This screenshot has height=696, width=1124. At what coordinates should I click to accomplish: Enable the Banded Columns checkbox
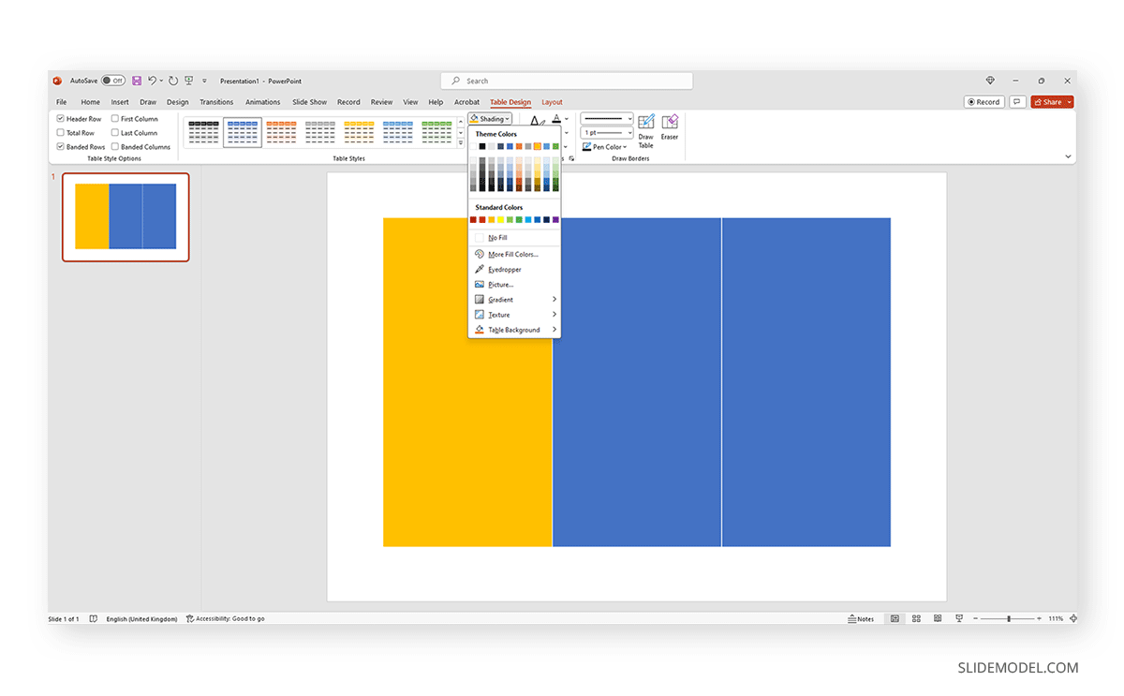(115, 147)
